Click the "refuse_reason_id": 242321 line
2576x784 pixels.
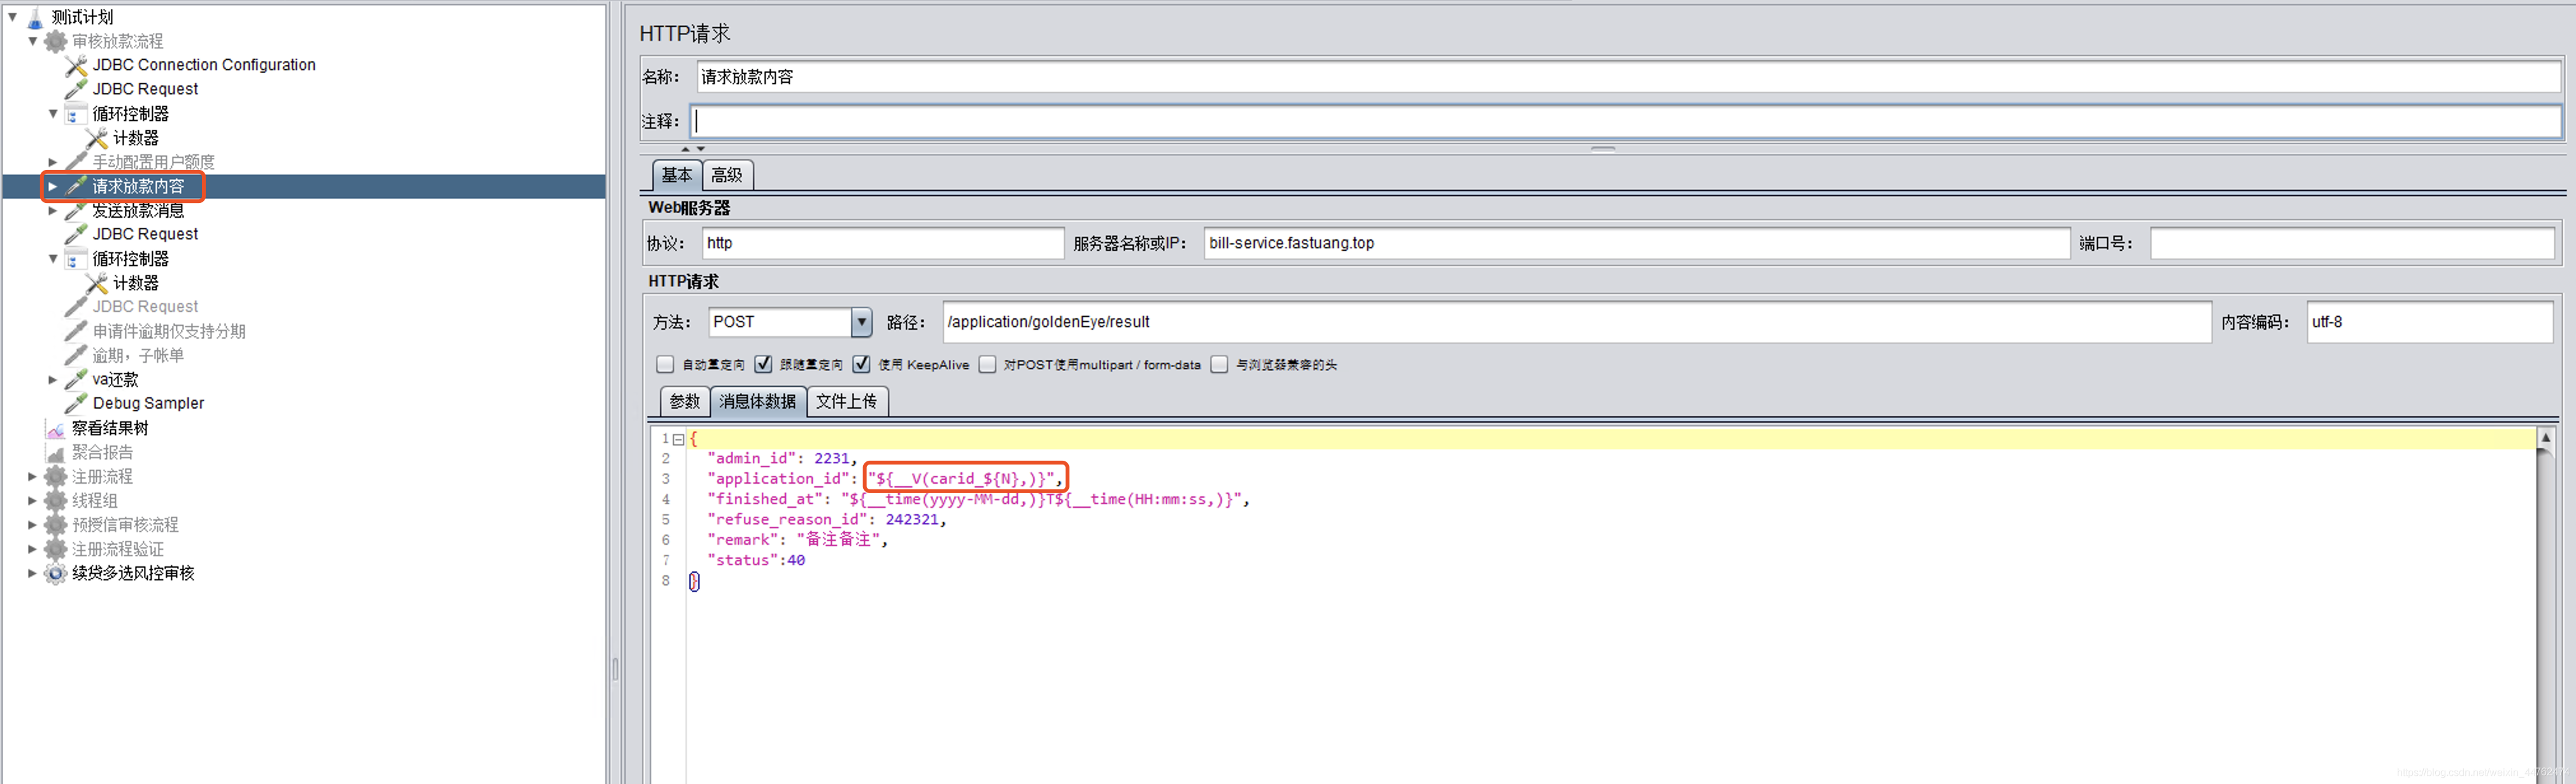(827, 519)
